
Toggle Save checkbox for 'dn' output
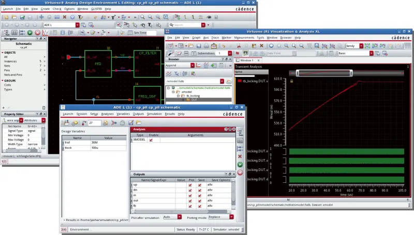(x=200, y=190)
